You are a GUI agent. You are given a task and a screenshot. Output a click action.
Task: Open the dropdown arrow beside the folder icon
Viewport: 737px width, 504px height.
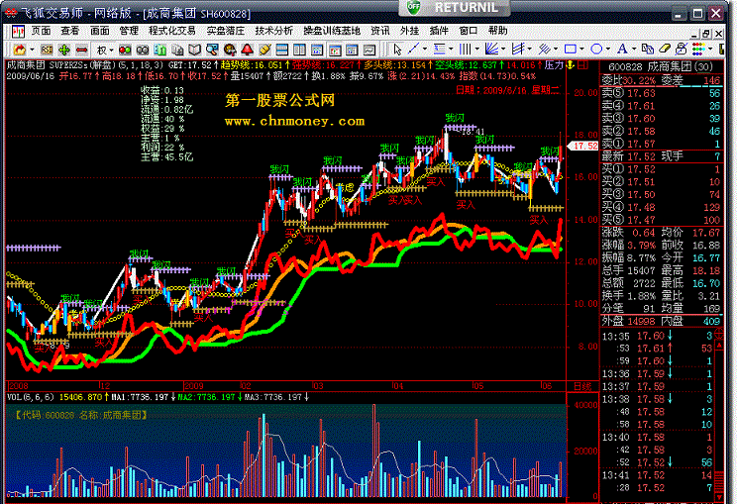click(32, 50)
